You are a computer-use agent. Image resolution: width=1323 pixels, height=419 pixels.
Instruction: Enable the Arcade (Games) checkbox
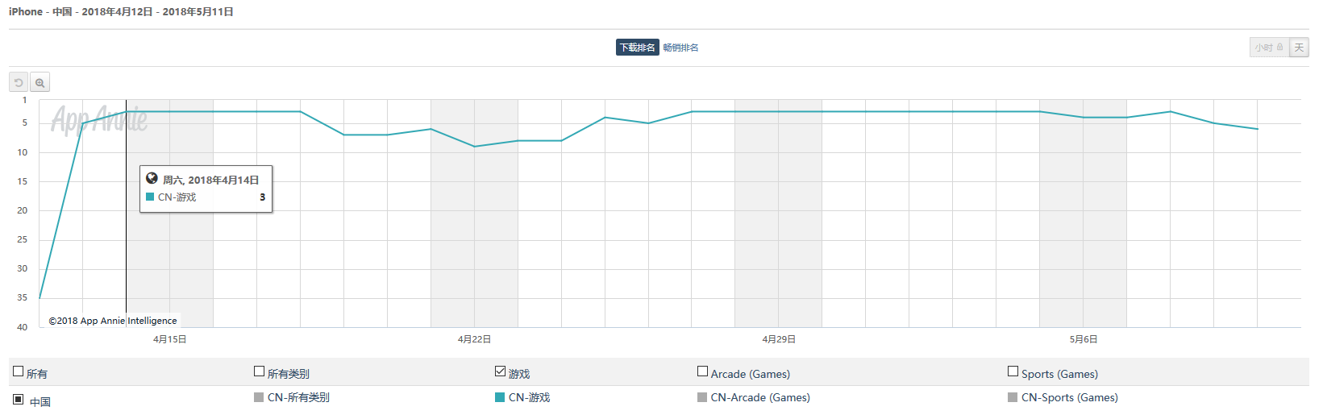point(703,371)
